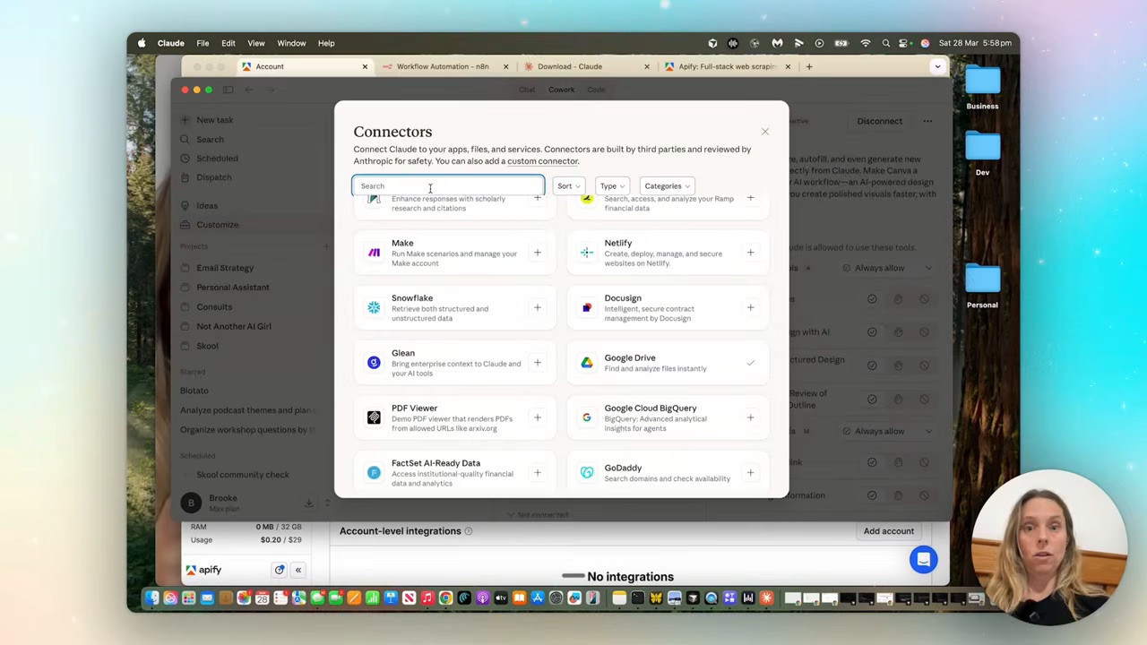This screenshot has height=645, width=1147.
Task: Open the View menu in menu bar
Action: coord(256,43)
